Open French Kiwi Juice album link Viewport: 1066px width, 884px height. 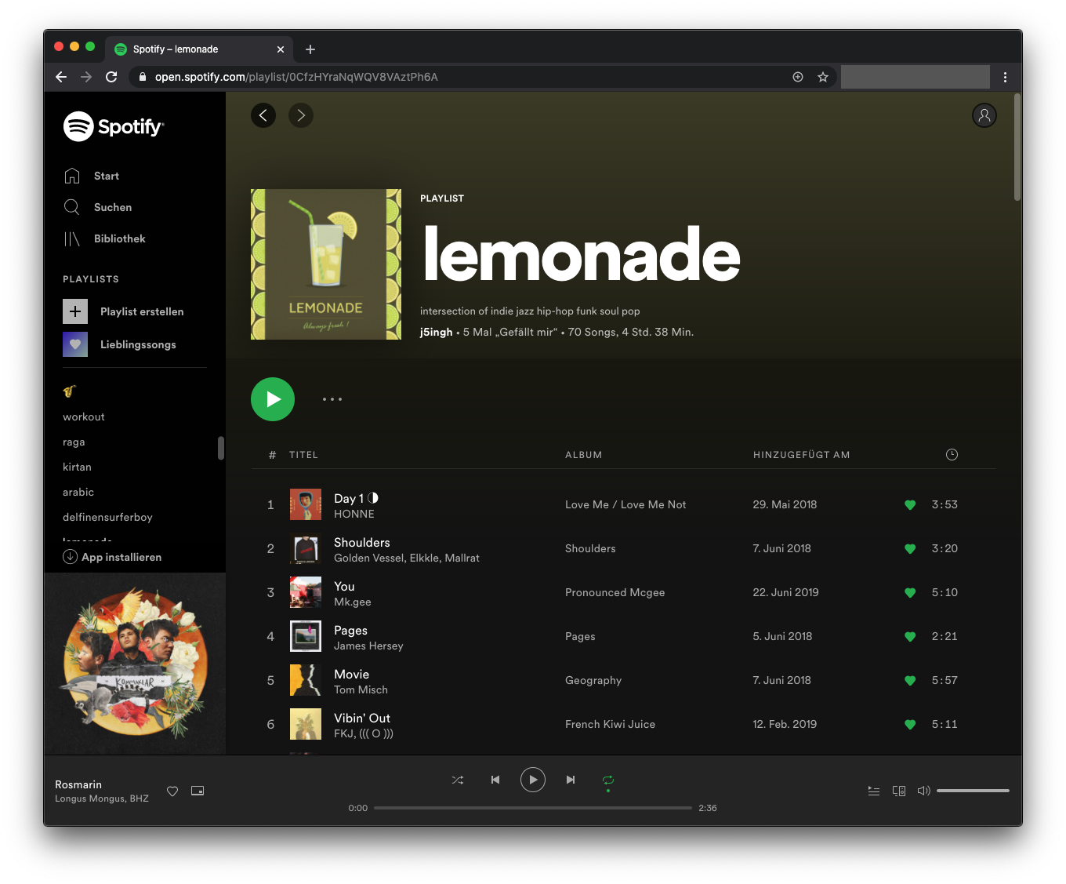click(x=610, y=724)
